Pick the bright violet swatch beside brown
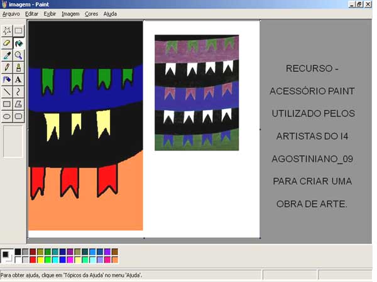The image size is (377, 282). 107,252
